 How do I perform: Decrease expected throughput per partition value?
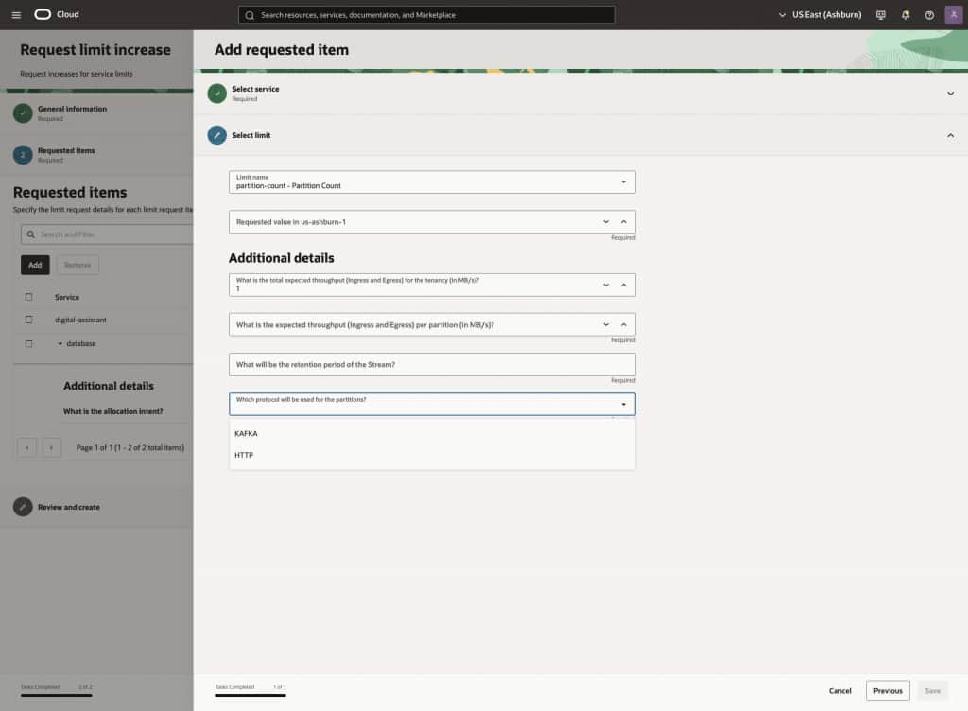point(606,324)
